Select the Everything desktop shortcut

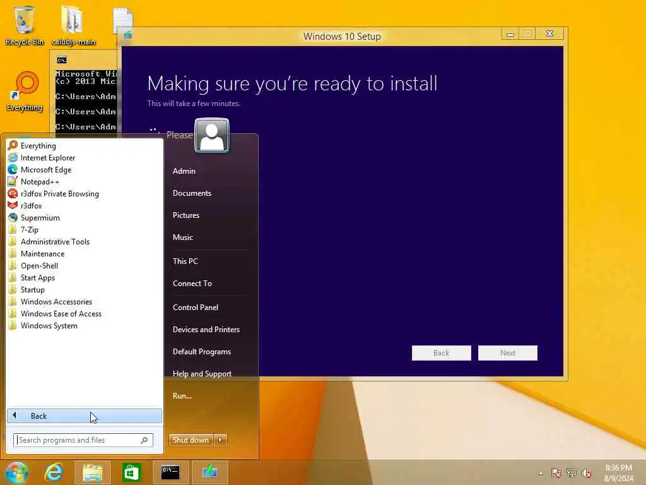[25, 92]
